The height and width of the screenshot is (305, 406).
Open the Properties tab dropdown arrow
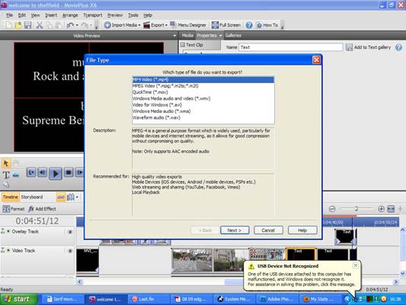click(220, 36)
